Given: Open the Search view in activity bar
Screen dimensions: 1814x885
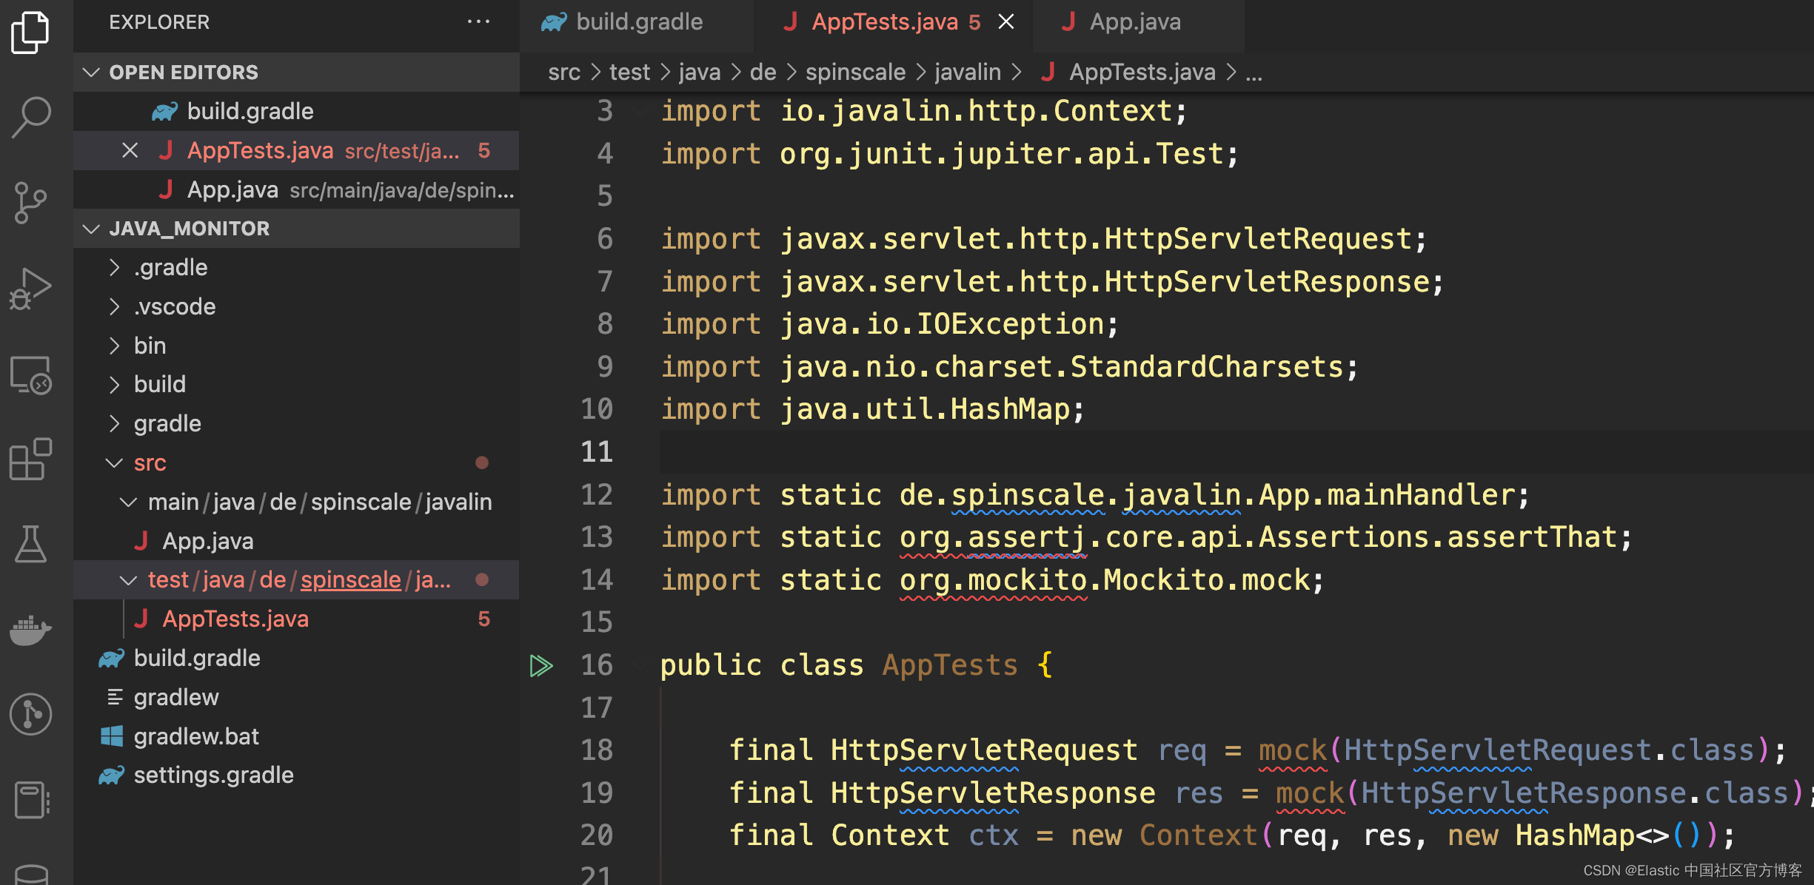Looking at the screenshot, I should tap(31, 116).
